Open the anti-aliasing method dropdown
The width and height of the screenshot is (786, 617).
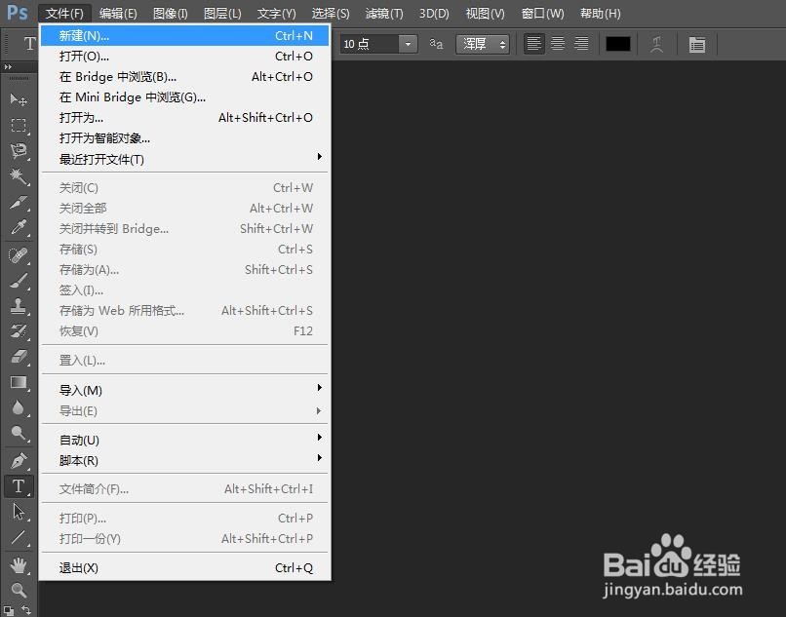pos(482,44)
